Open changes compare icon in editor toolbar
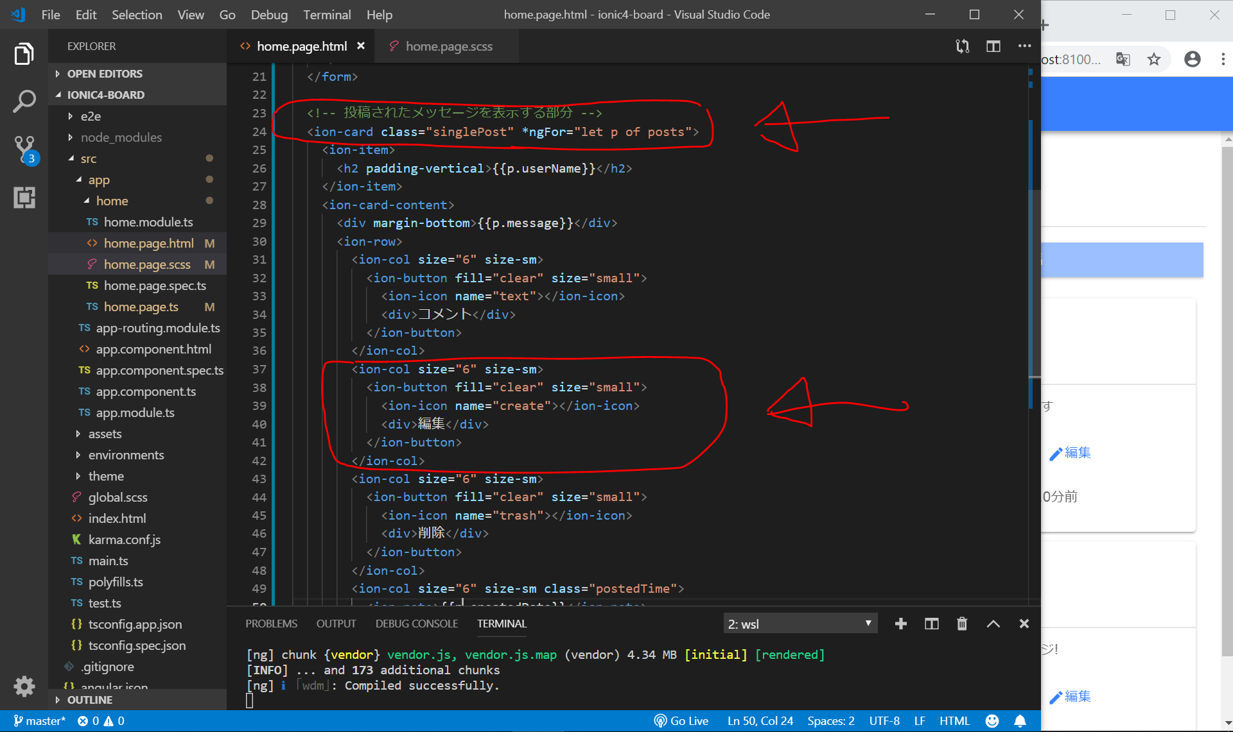1233x732 pixels. coord(962,46)
